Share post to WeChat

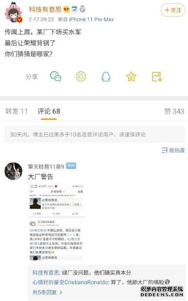pyautogui.click(x=55, y=76)
